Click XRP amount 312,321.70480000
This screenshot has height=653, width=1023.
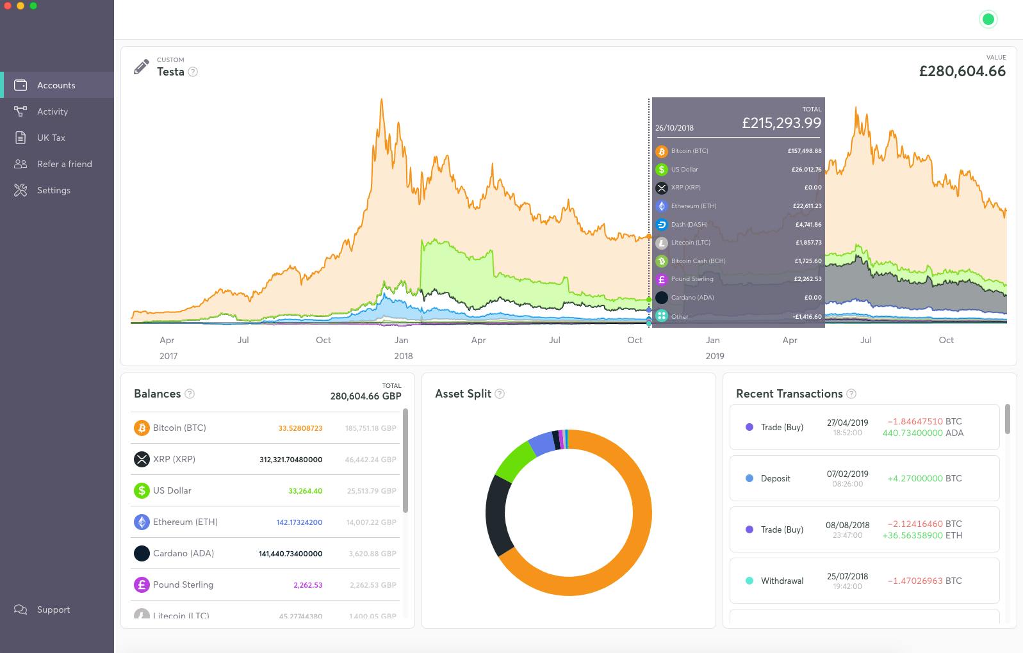(291, 460)
